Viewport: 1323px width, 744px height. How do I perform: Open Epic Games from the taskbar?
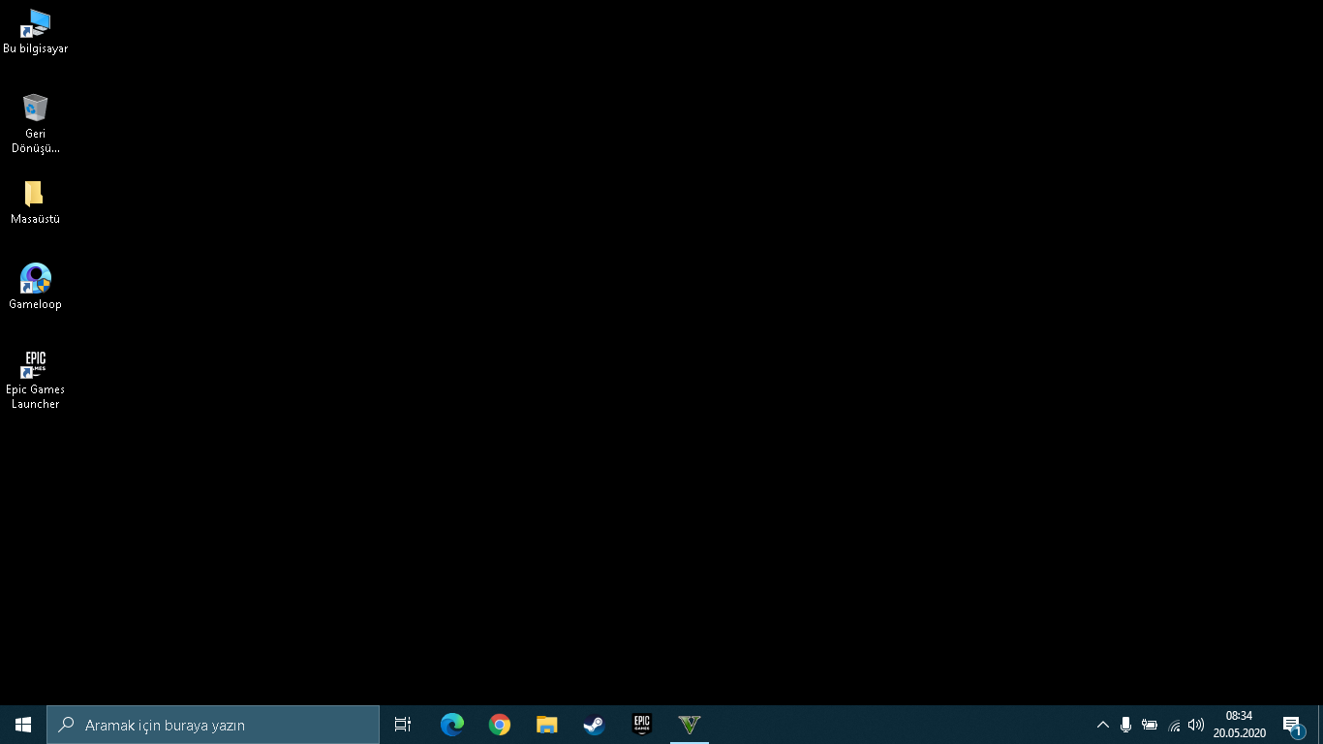641,725
